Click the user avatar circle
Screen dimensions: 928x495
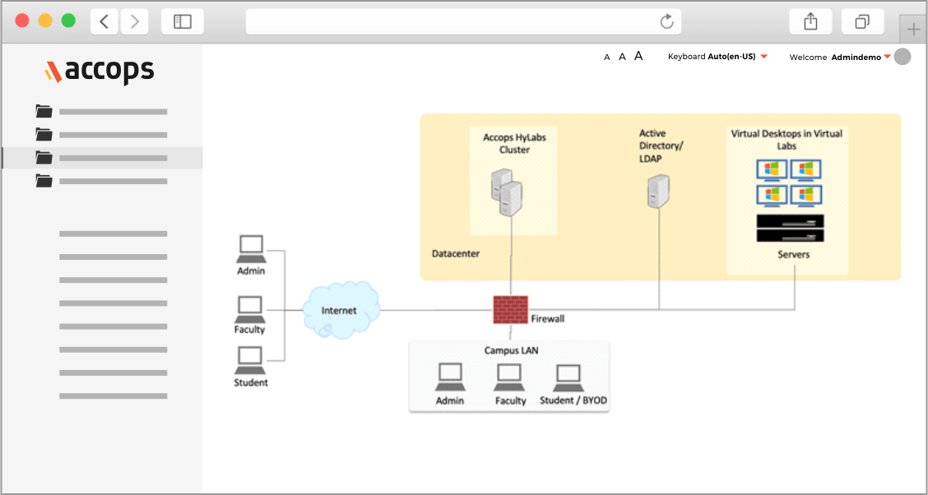point(902,57)
